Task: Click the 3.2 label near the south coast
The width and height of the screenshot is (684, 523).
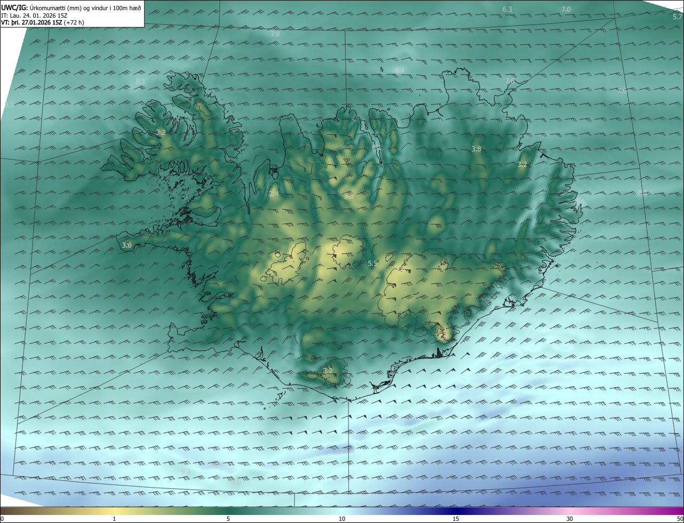Action: 328,371
